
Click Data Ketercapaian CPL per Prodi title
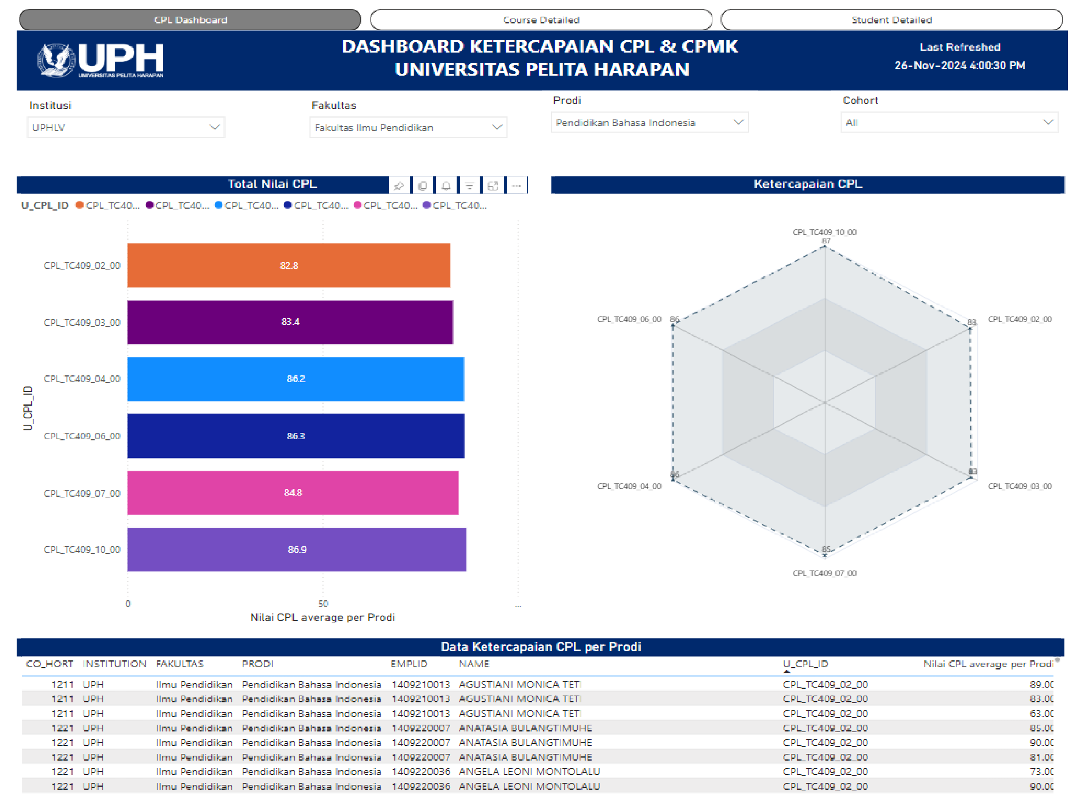point(541,647)
